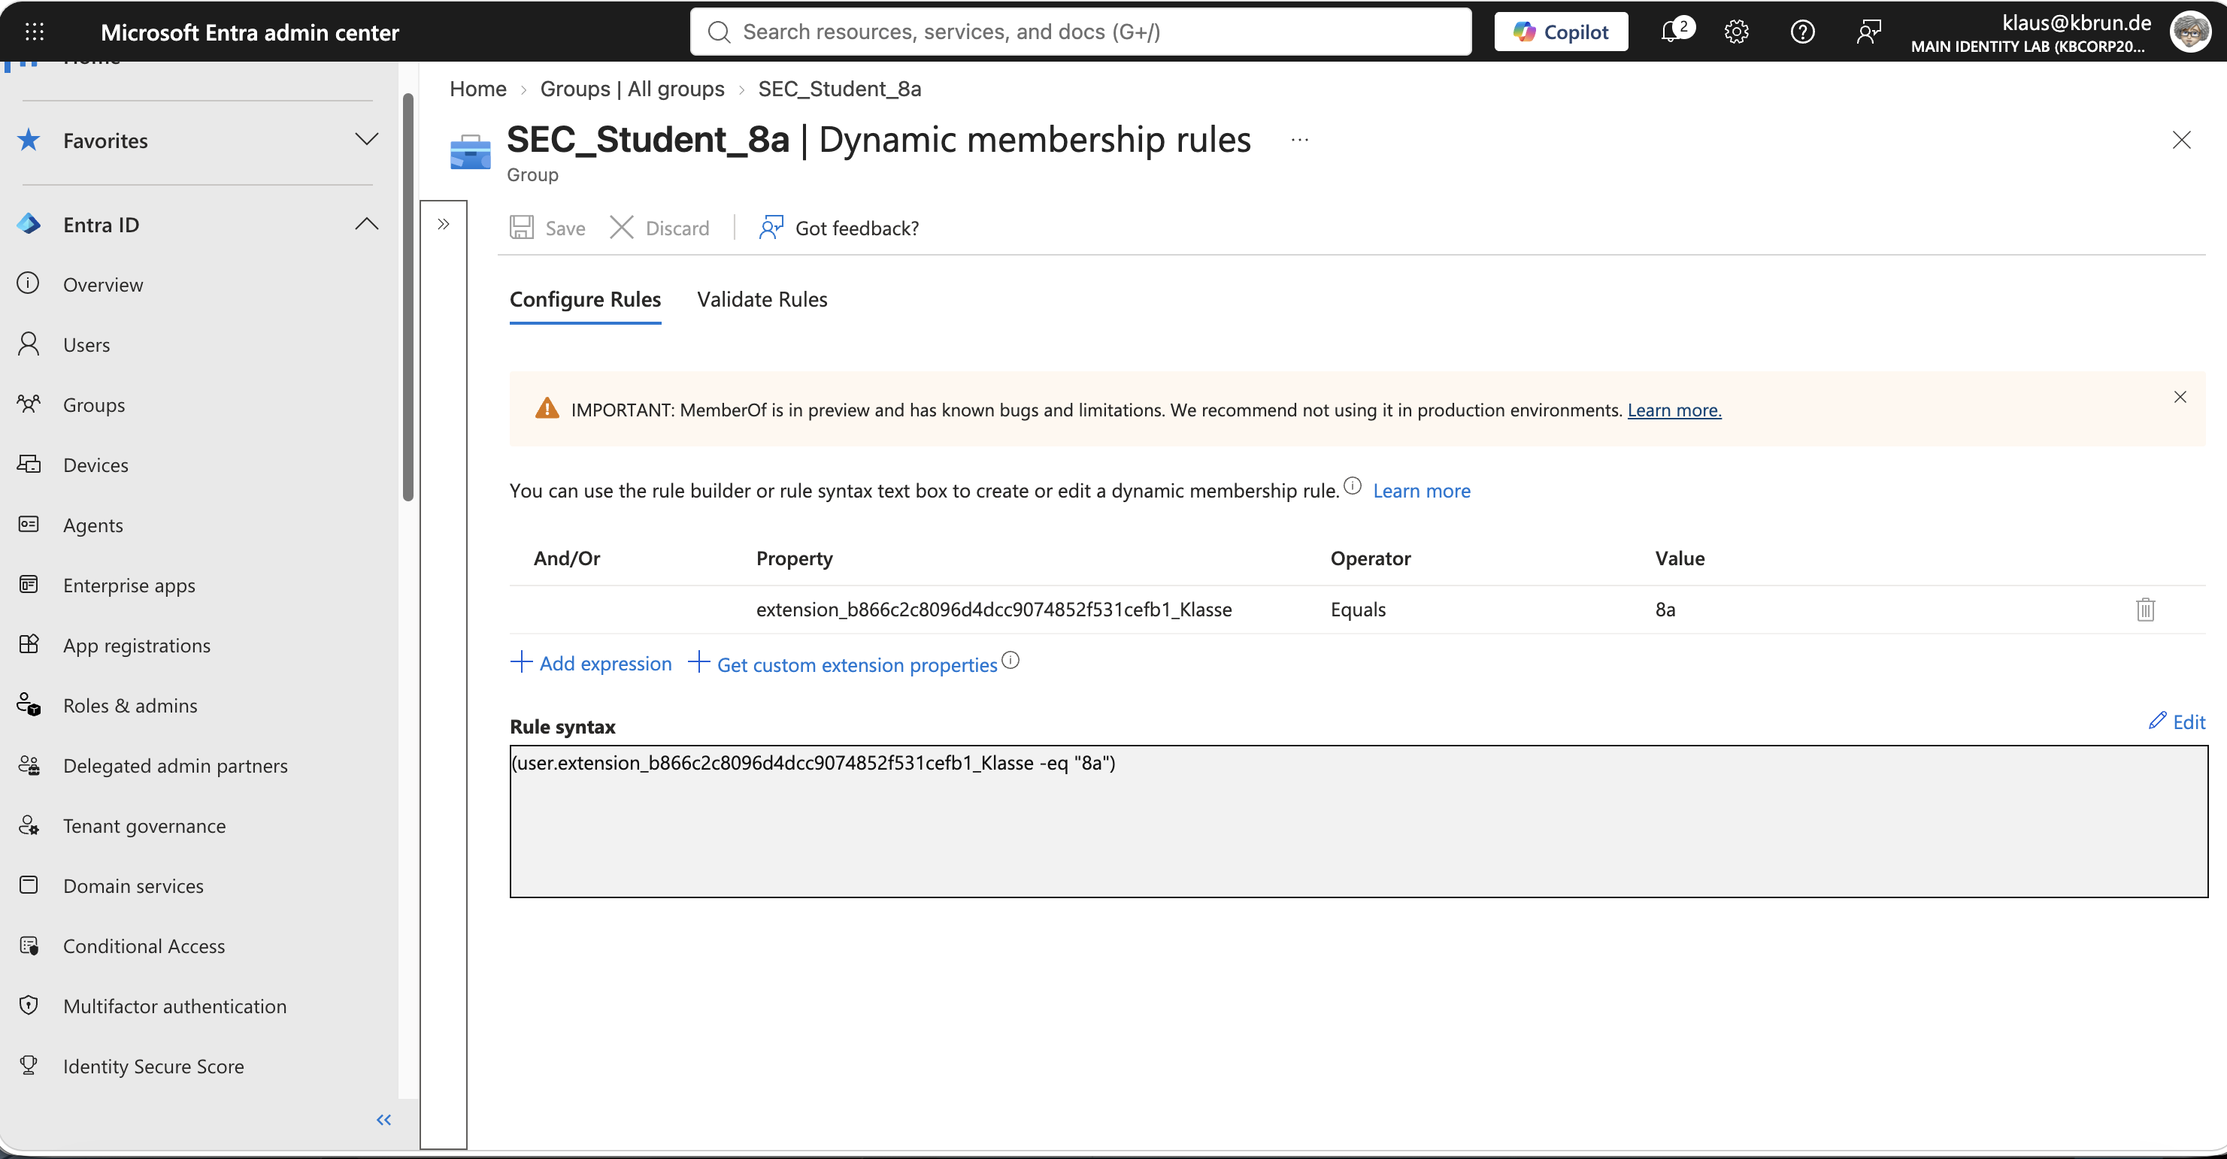This screenshot has width=2227, height=1159.
Task: Click the Groups people icon
Action: (29, 404)
